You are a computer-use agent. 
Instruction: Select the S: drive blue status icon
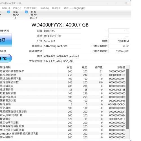click(8, 12)
